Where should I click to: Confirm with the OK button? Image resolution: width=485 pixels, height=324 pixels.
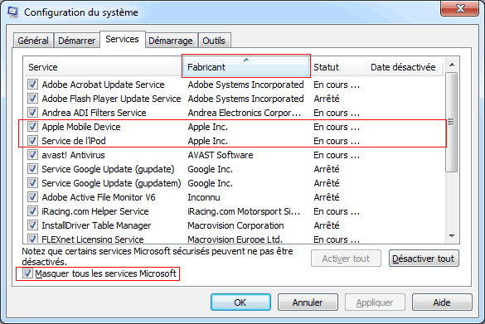pos(240,302)
